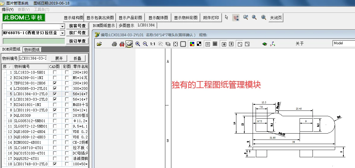Select the arrow pointer tool
Image resolution: width=355 pixels, height=168 pixels.
pos(227,17)
